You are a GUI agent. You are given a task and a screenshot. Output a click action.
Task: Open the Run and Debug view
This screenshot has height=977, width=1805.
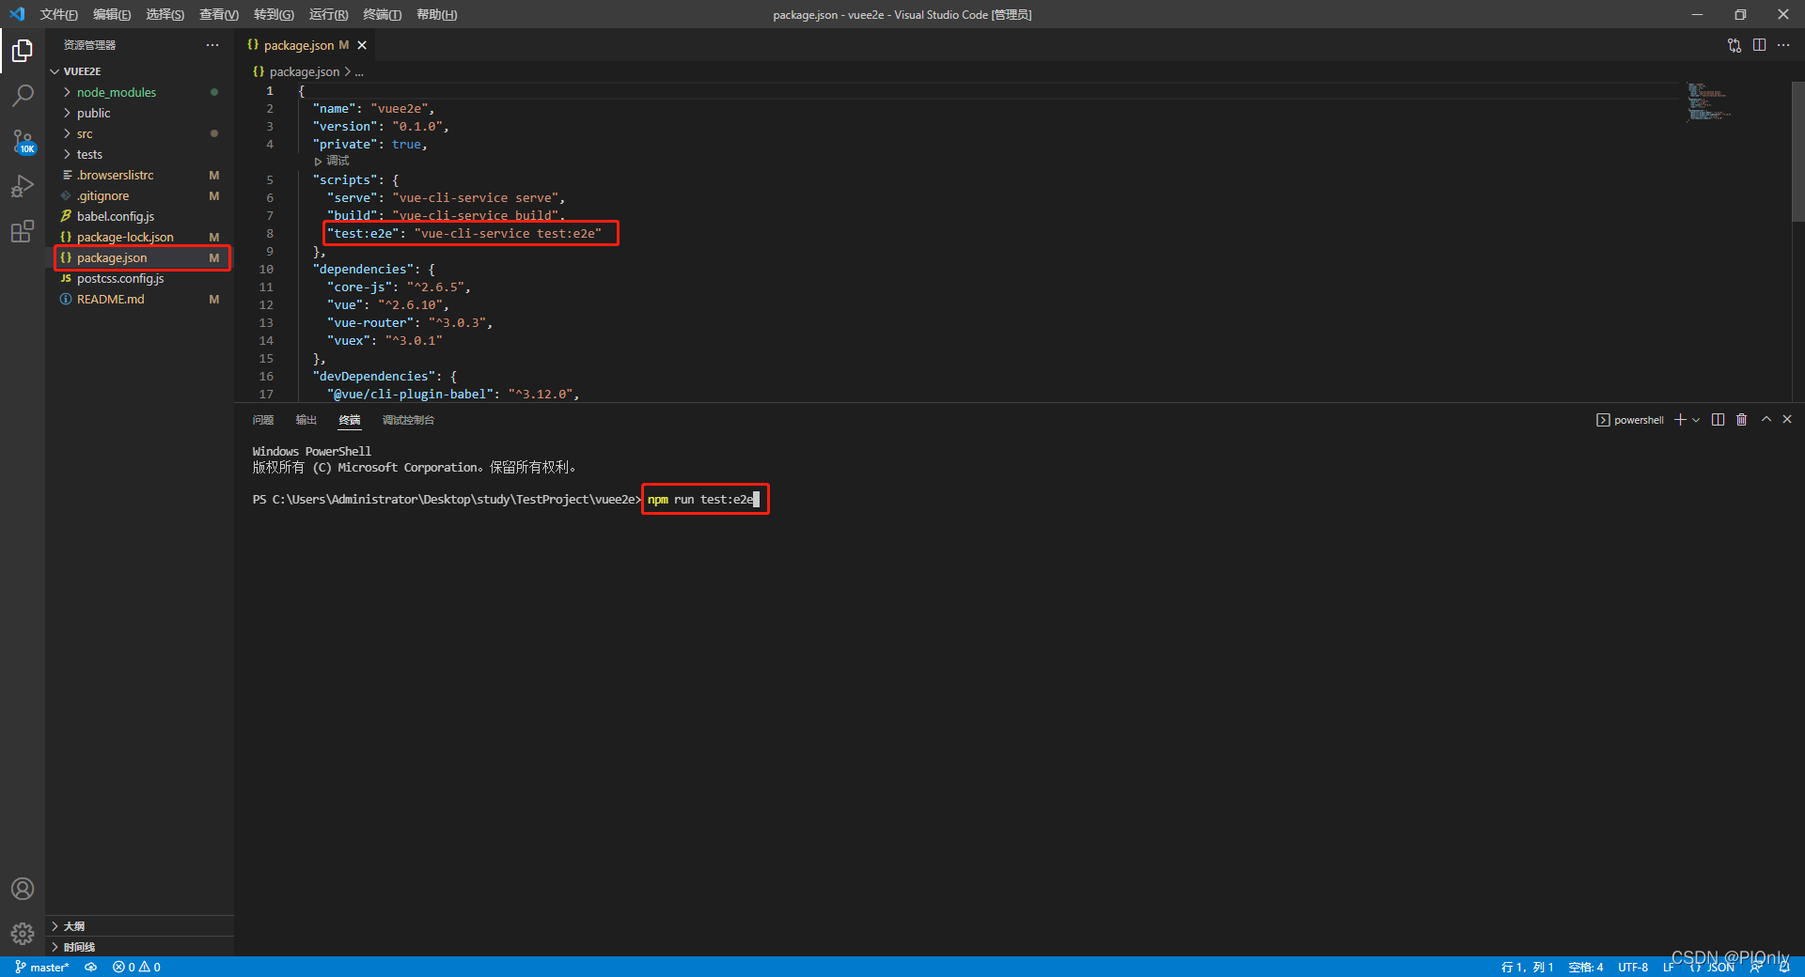[x=23, y=186]
